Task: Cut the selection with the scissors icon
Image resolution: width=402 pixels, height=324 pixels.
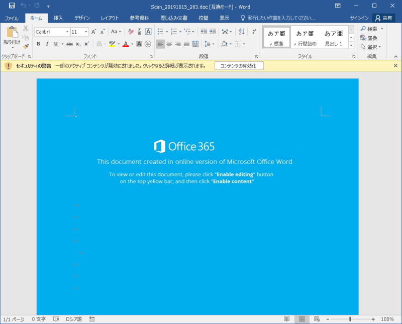Action: coord(26,29)
